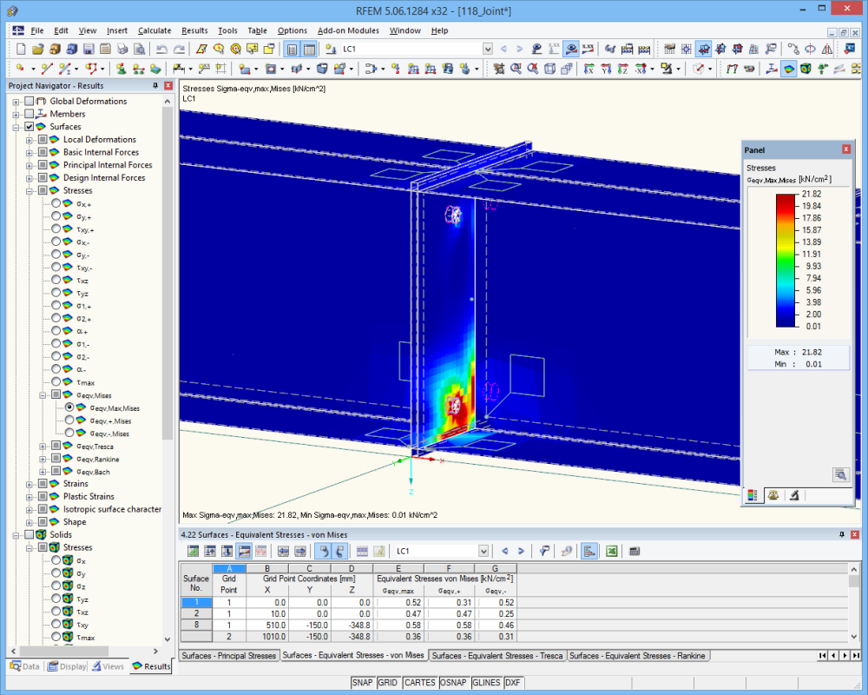Click the Redo arrow icon
The width and height of the screenshot is (868, 695).
tap(179, 50)
